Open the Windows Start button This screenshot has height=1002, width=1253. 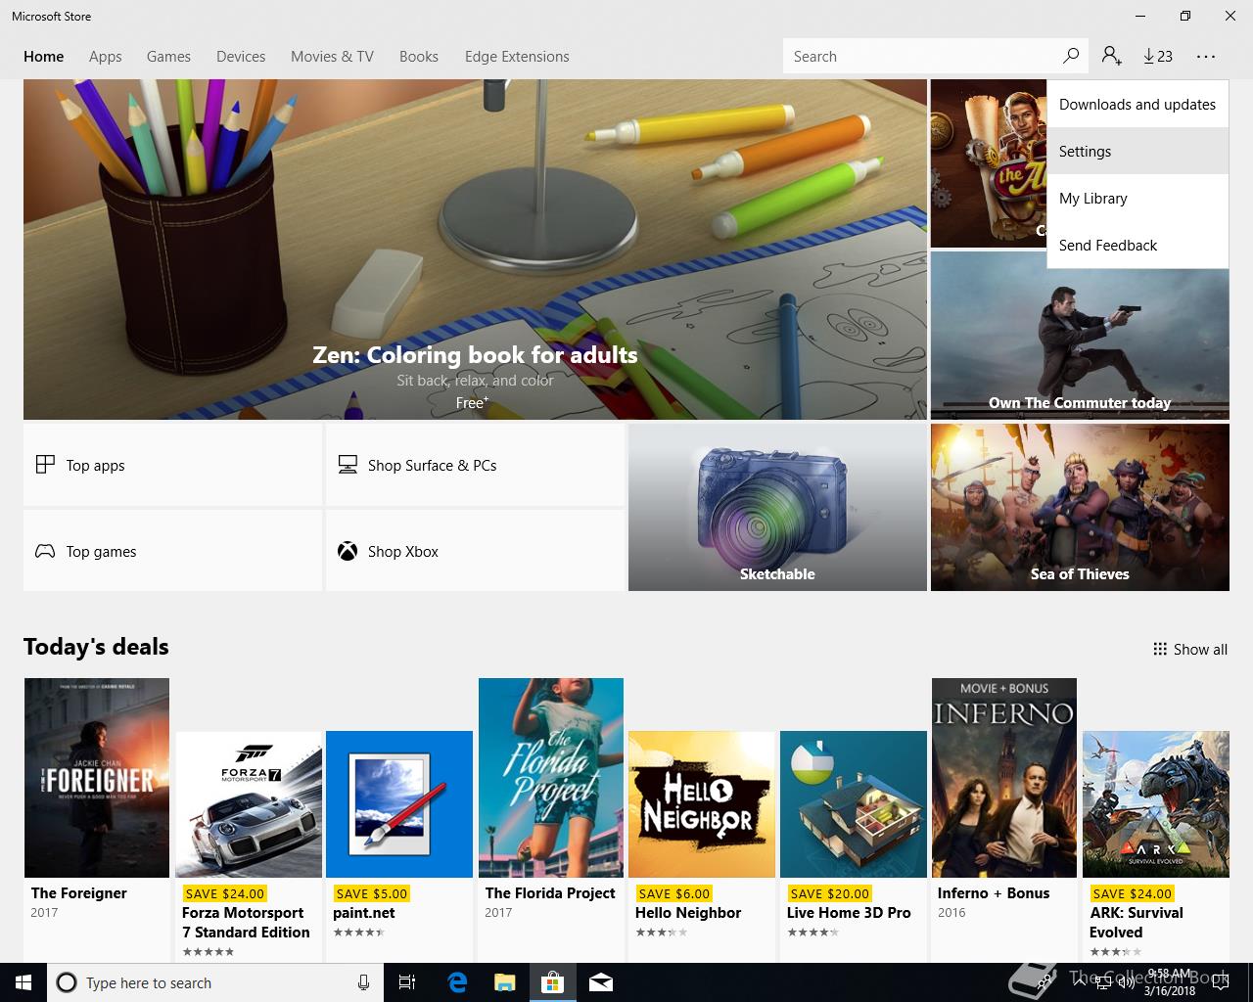point(23,982)
